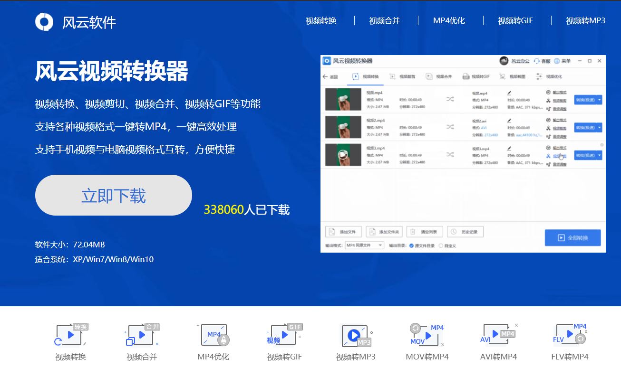The image size is (621, 368).
Task: Expand the 转换 button arrow for 视频2.mp4
Action: coord(600,127)
